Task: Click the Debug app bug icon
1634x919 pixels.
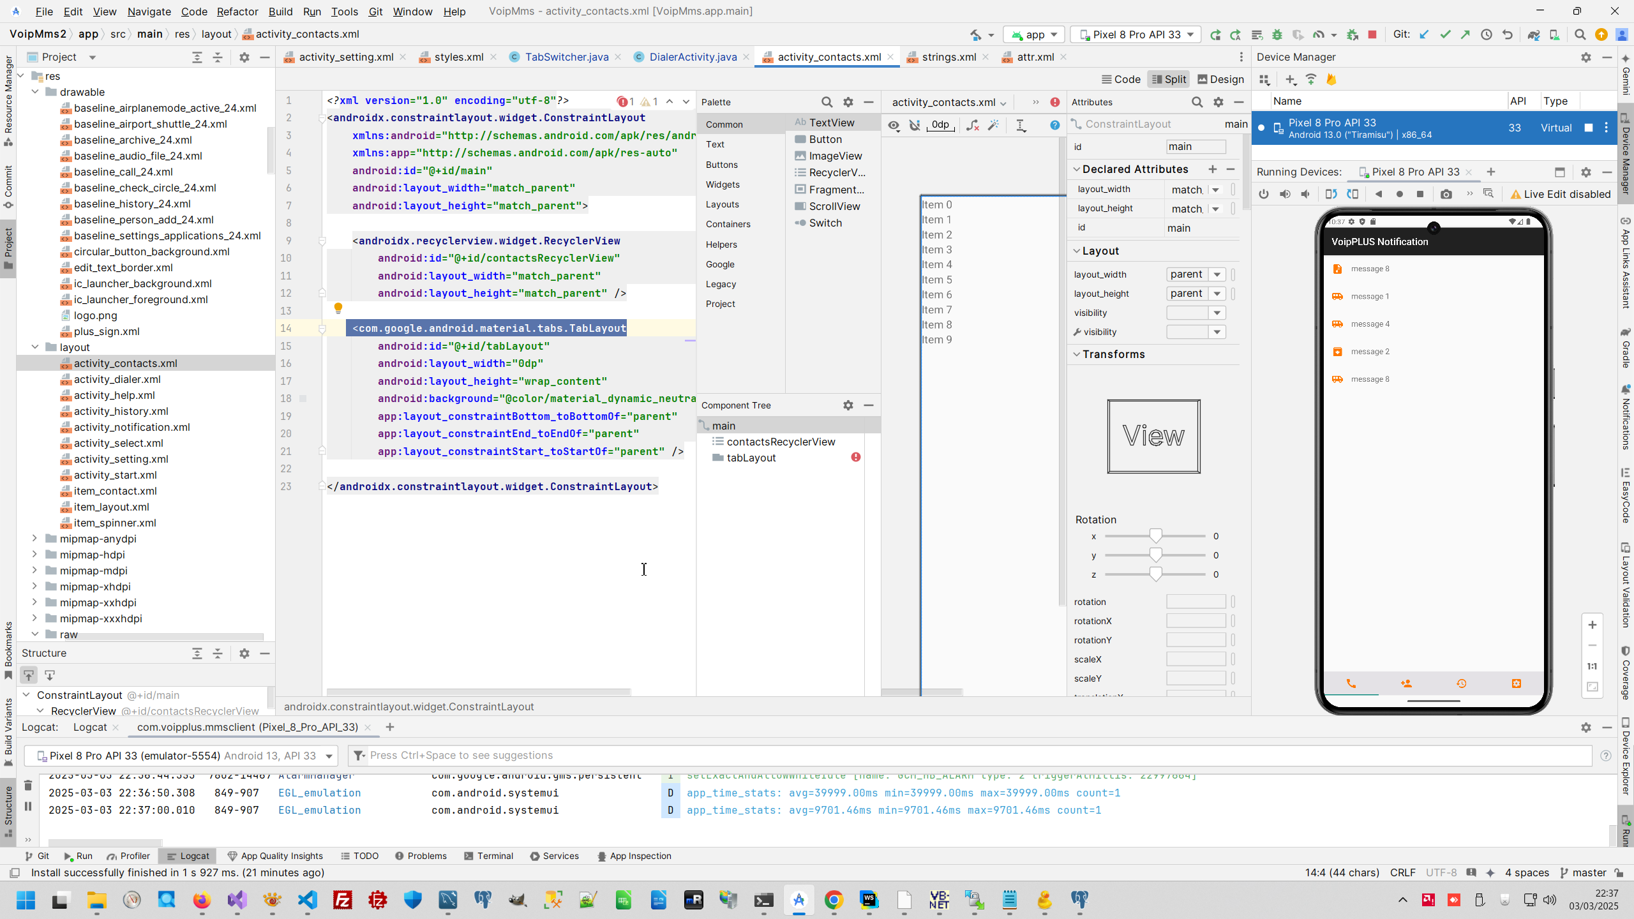Action: click(1277, 34)
